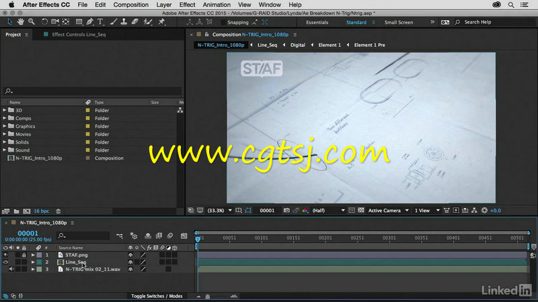Click the Standard workspace label
The width and height of the screenshot is (538, 302).
356,22
